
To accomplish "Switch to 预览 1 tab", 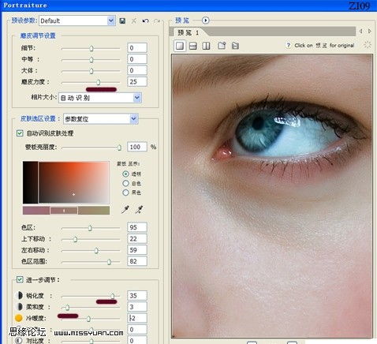I will click(x=188, y=32).
